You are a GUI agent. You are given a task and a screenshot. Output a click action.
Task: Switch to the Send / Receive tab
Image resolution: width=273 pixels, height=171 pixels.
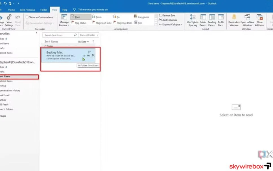[x=27, y=10]
